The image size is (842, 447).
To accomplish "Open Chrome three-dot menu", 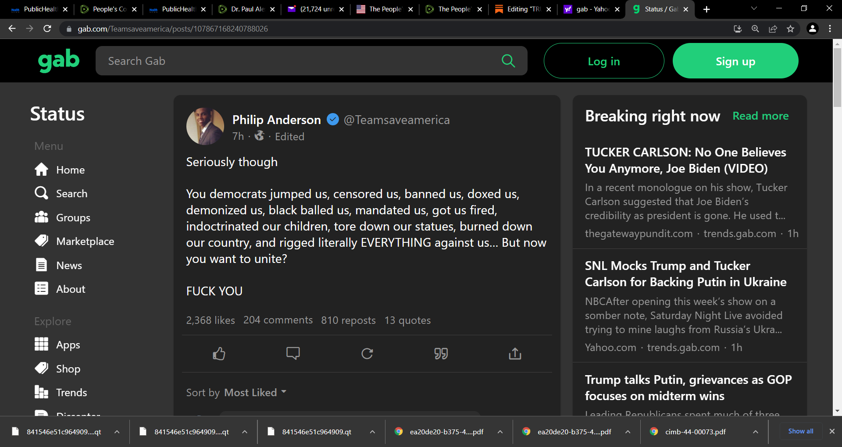I will (x=830, y=29).
